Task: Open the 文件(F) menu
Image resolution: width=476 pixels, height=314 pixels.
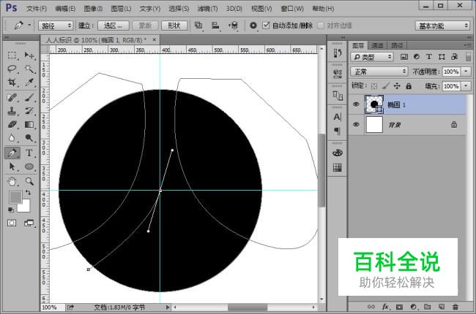Action: click(x=37, y=9)
